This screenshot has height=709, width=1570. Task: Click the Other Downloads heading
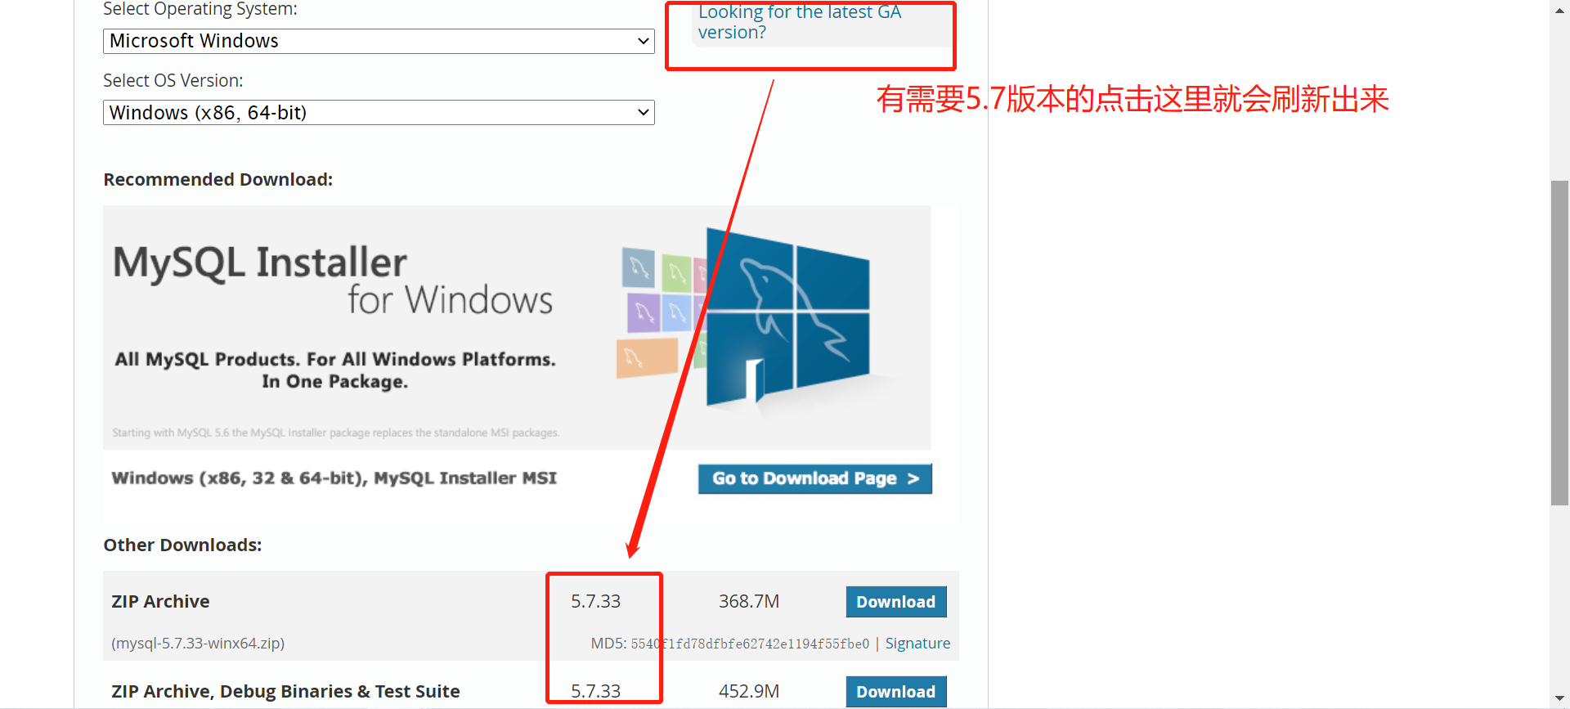(182, 545)
